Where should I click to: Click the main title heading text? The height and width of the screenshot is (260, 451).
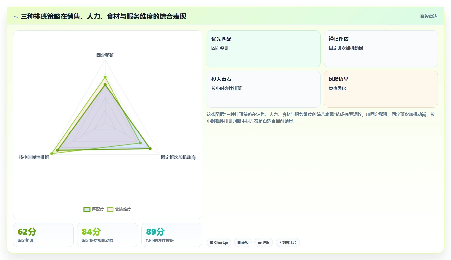click(103, 16)
